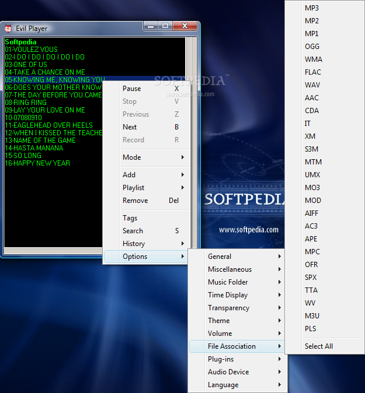This screenshot has width=365, height=393.
Task: Toggle APE file association
Action: tap(325, 239)
